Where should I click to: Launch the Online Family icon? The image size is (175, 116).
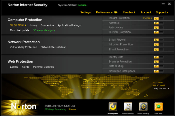coord(128,107)
